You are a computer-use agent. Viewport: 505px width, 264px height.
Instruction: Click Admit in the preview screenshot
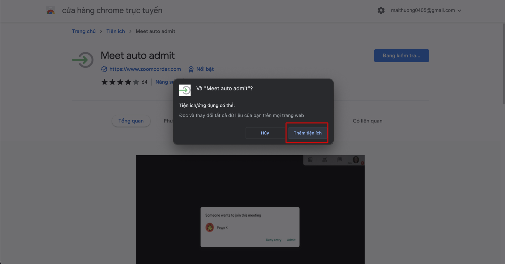[291, 240]
